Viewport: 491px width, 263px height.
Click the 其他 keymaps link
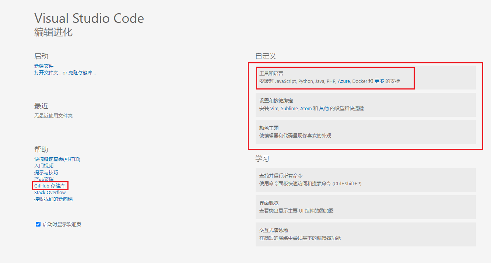(x=324, y=108)
